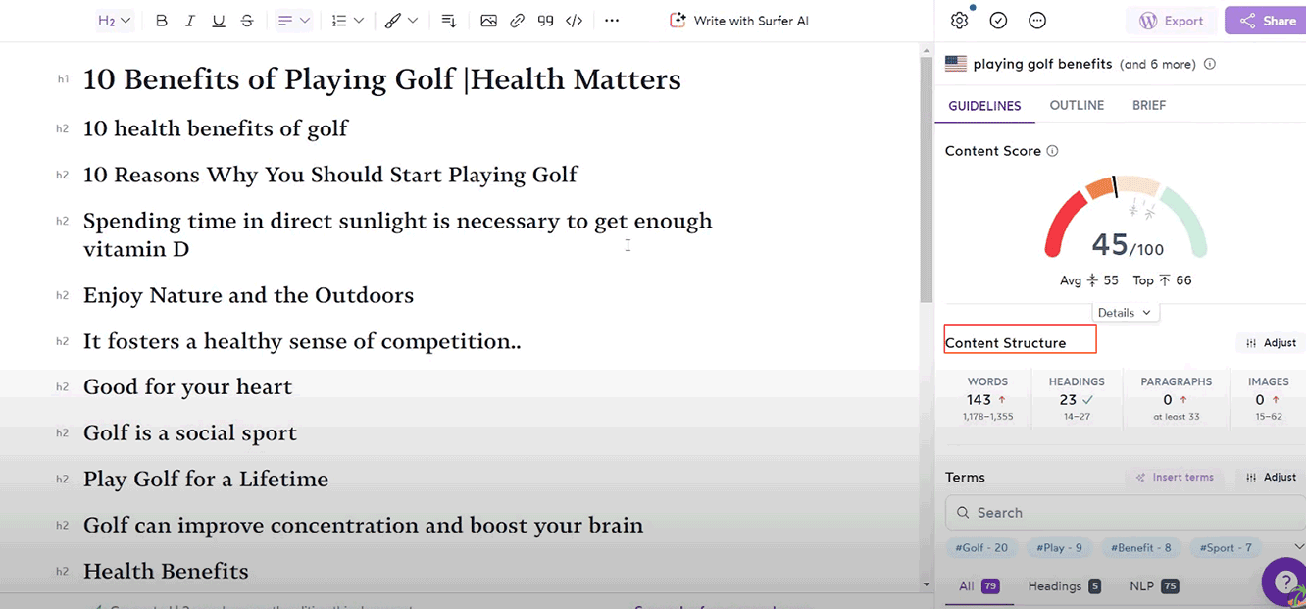Click the WordPress Export button
This screenshot has width=1306, height=609.
tap(1172, 21)
